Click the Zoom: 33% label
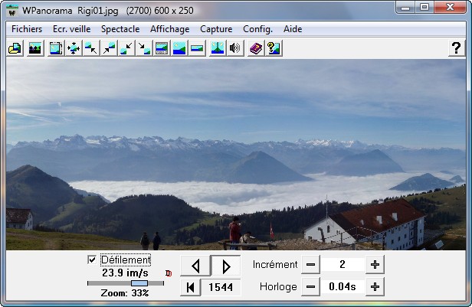Screen dimensions: 472x307 [125, 293]
